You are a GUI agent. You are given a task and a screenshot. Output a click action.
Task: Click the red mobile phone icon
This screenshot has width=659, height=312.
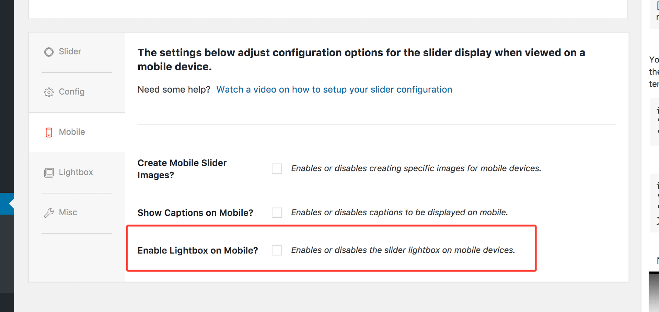[x=49, y=132]
